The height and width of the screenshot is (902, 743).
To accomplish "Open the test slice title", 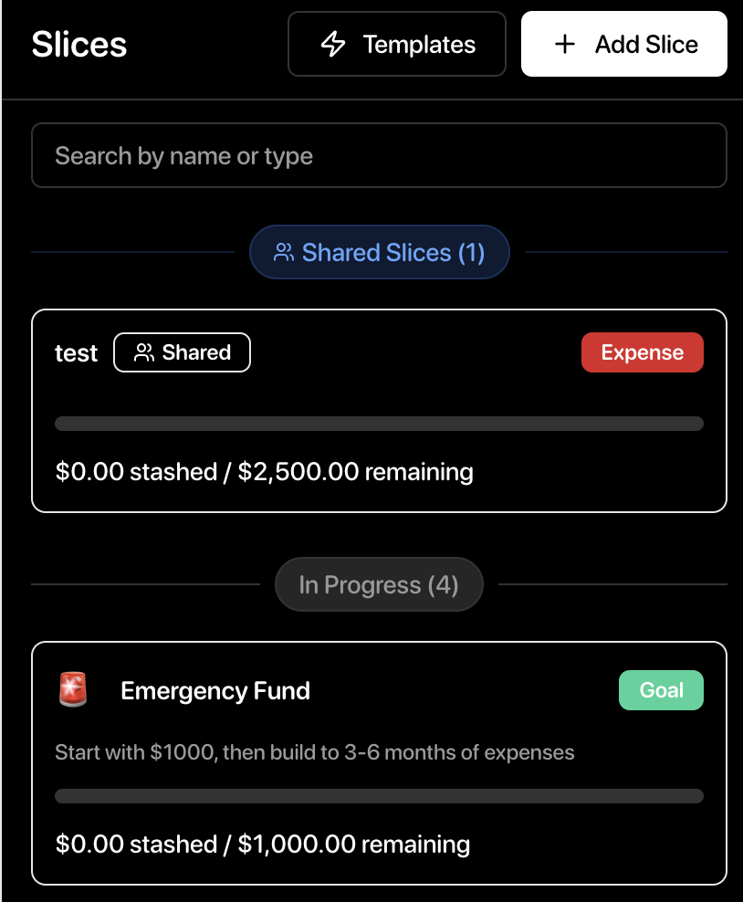I will pos(76,354).
